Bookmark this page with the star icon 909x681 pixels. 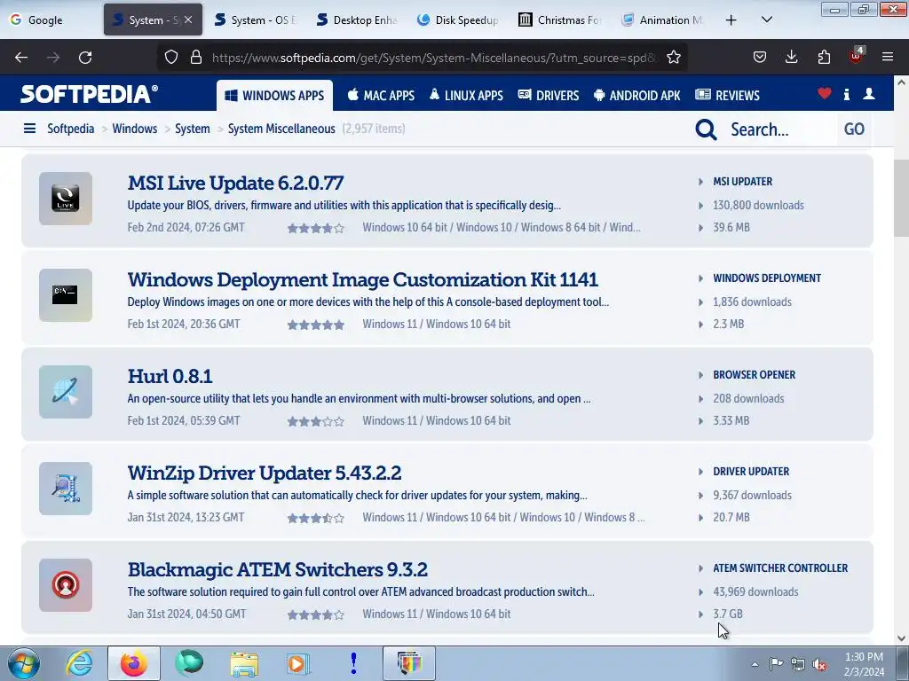click(674, 57)
